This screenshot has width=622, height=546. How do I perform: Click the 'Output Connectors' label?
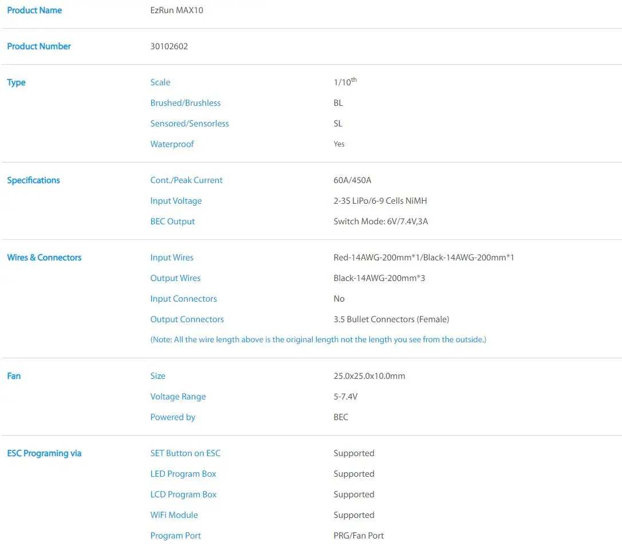point(187,319)
